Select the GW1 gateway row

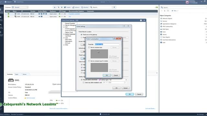pyautogui.click(x=81, y=14)
